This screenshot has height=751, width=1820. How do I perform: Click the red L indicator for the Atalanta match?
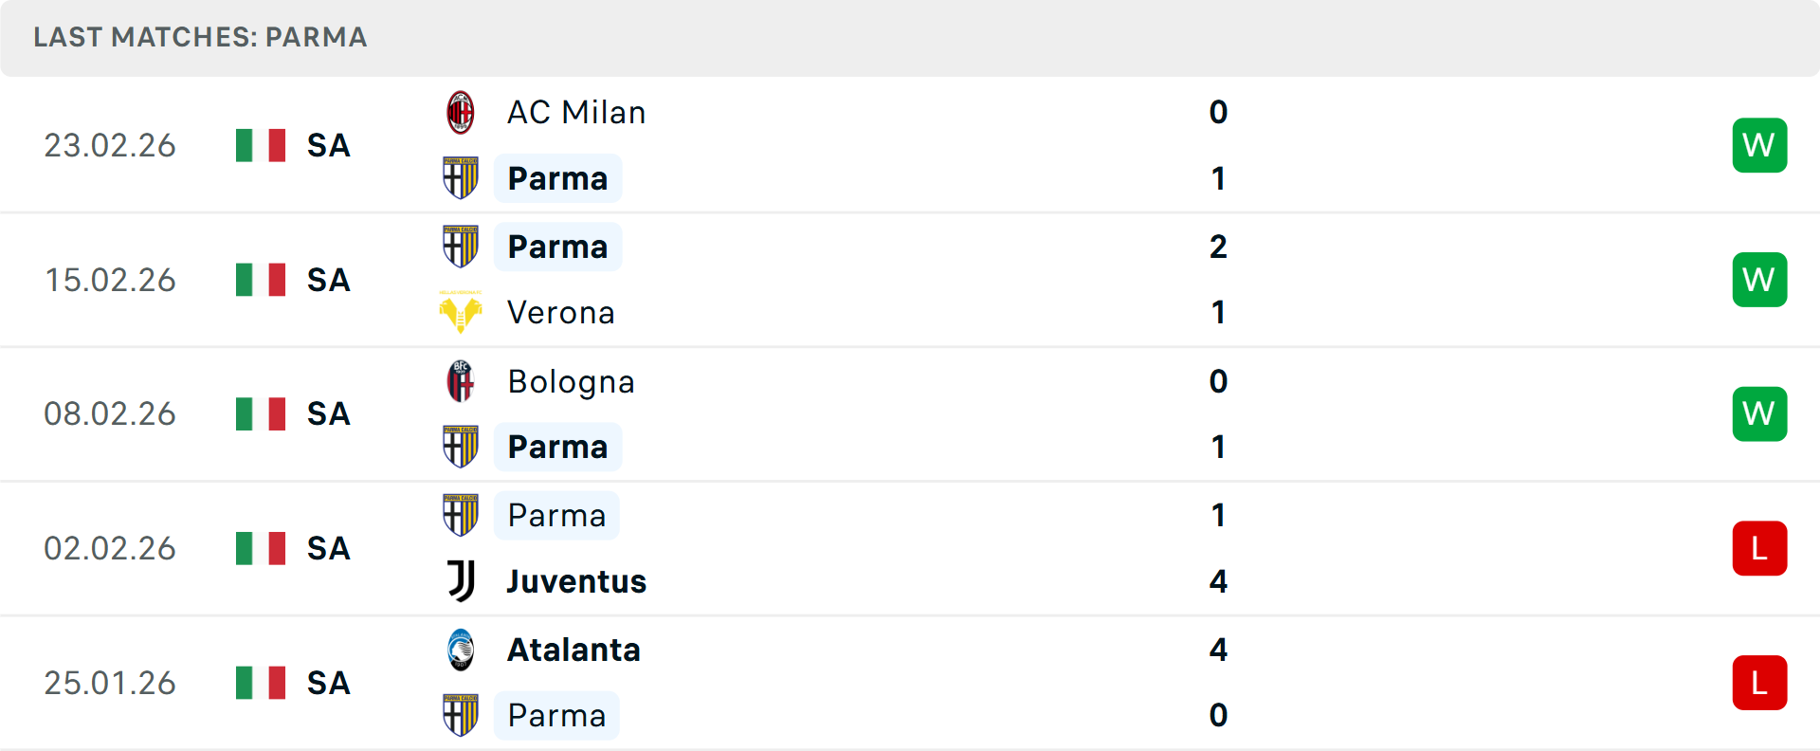[1759, 683]
